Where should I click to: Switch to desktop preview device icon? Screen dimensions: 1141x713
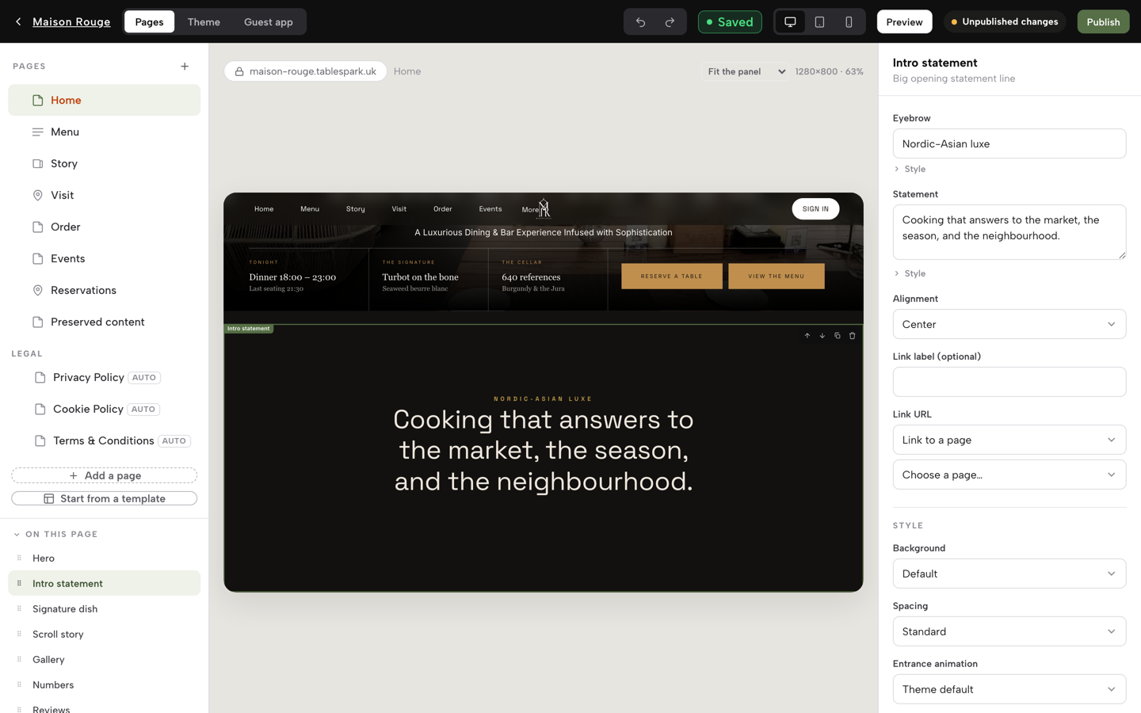pyautogui.click(x=790, y=22)
